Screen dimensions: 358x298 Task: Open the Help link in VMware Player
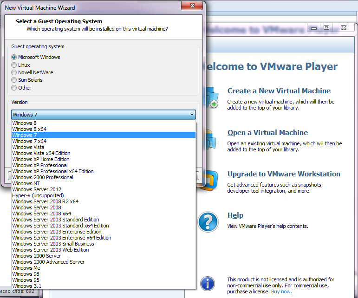pos(235,215)
